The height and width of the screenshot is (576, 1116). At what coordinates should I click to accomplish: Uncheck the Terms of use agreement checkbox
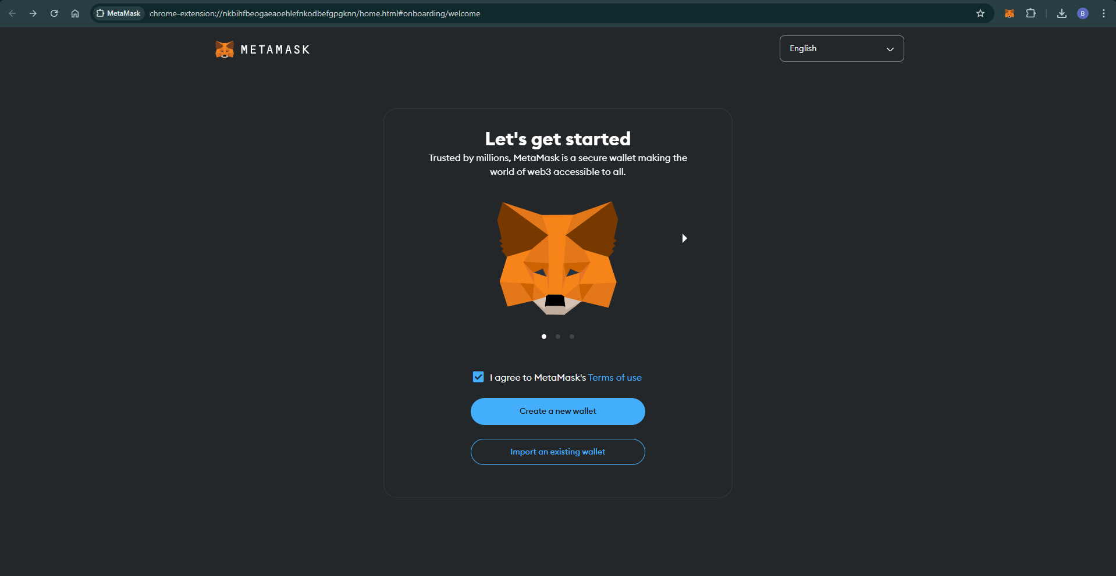pos(478,377)
